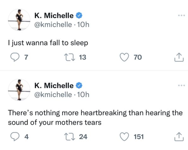Retweet the 'I just wanna fall to sleep' tweet

(x=70, y=57)
